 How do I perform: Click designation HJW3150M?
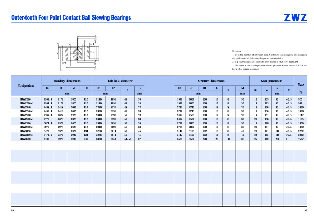(x=27, y=135)
